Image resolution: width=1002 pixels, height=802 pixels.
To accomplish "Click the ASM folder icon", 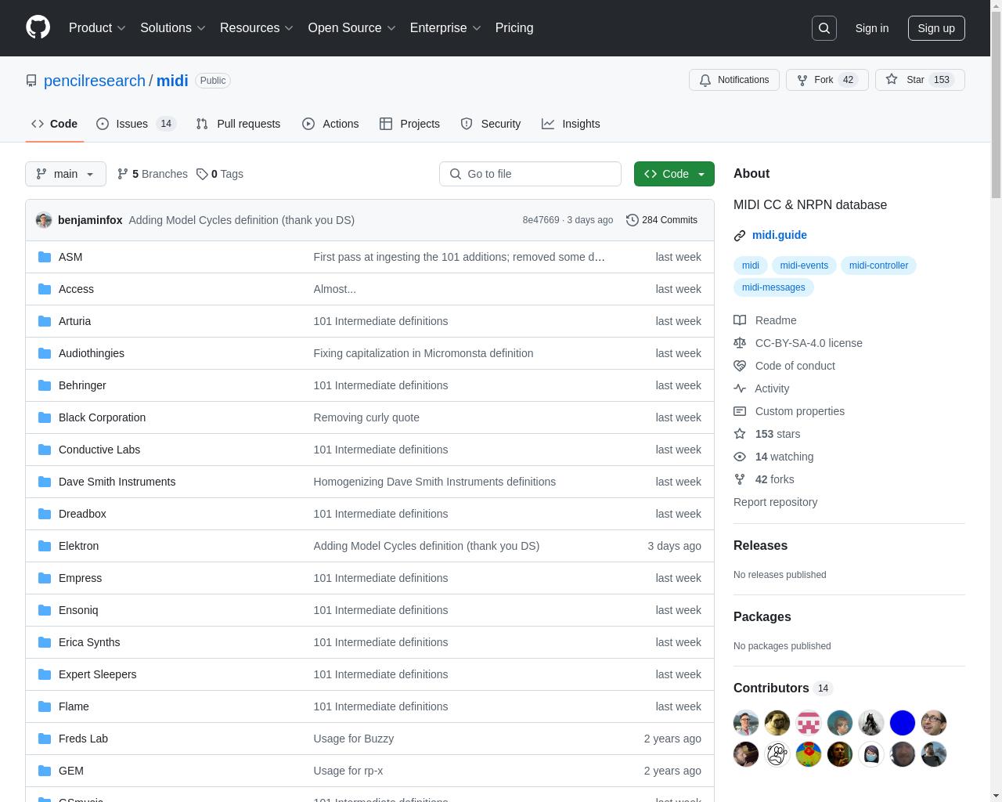I will (x=45, y=257).
